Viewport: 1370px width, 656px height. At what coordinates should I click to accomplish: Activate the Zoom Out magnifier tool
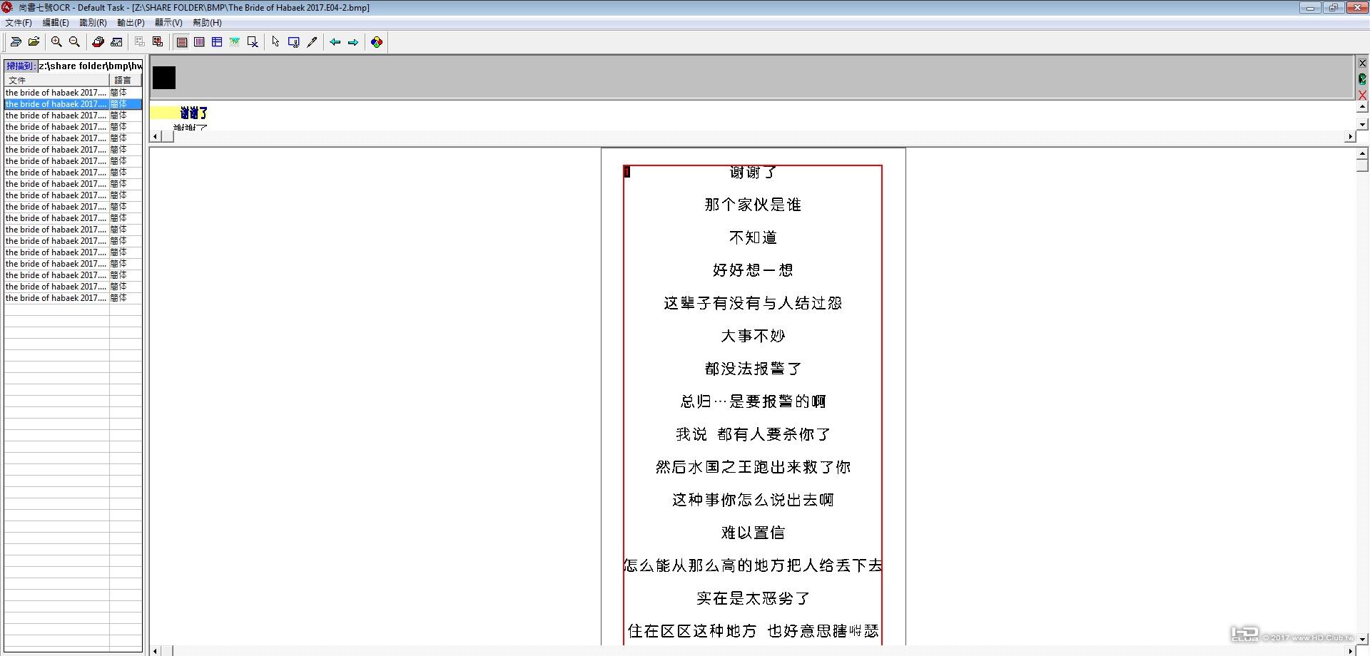click(x=74, y=42)
